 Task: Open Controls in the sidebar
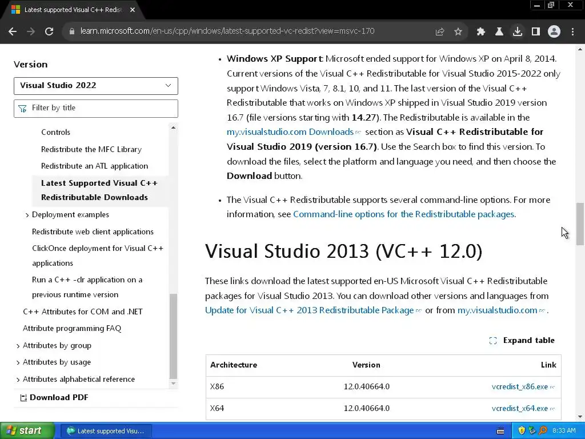pyautogui.click(x=55, y=132)
